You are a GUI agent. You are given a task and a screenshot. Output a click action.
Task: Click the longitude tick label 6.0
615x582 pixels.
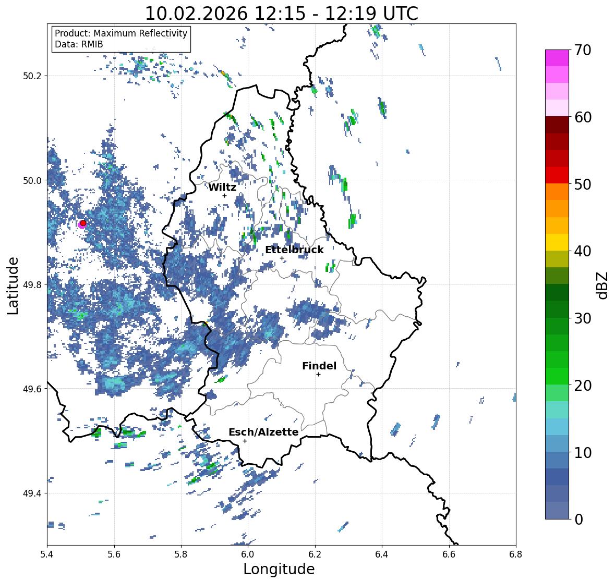click(248, 554)
